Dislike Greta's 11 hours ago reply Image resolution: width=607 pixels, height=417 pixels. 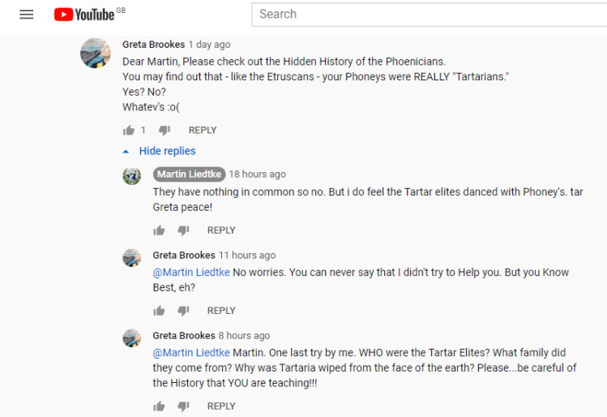183,311
